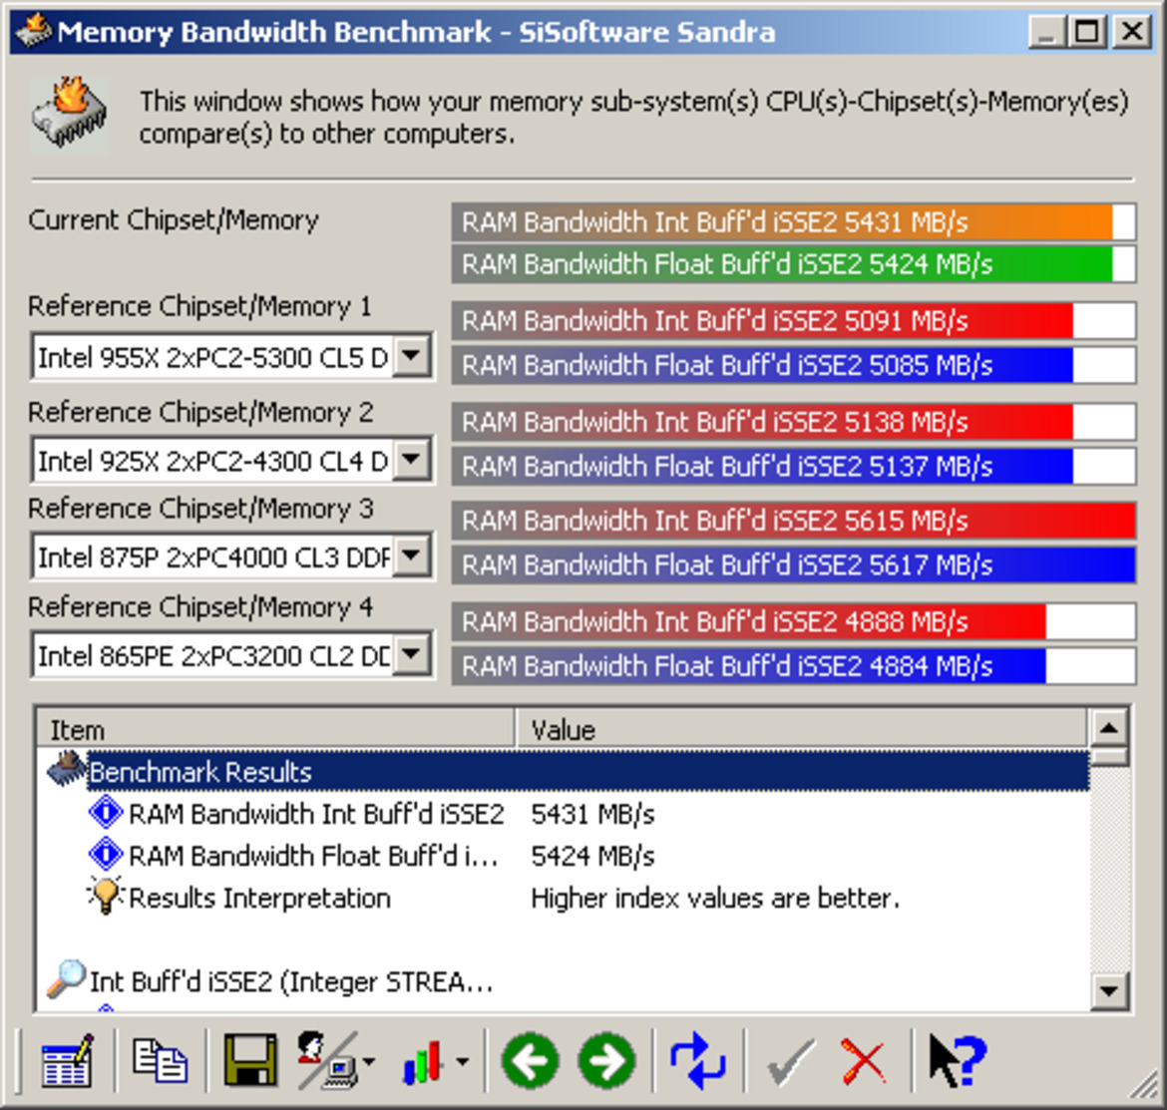
Task: Click the results list scroll up arrow
Action: (x=1109, y=728)
